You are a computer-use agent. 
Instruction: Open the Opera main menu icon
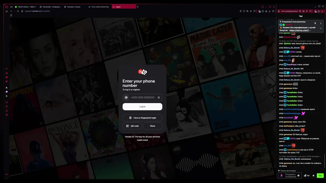tap(7, 7)
